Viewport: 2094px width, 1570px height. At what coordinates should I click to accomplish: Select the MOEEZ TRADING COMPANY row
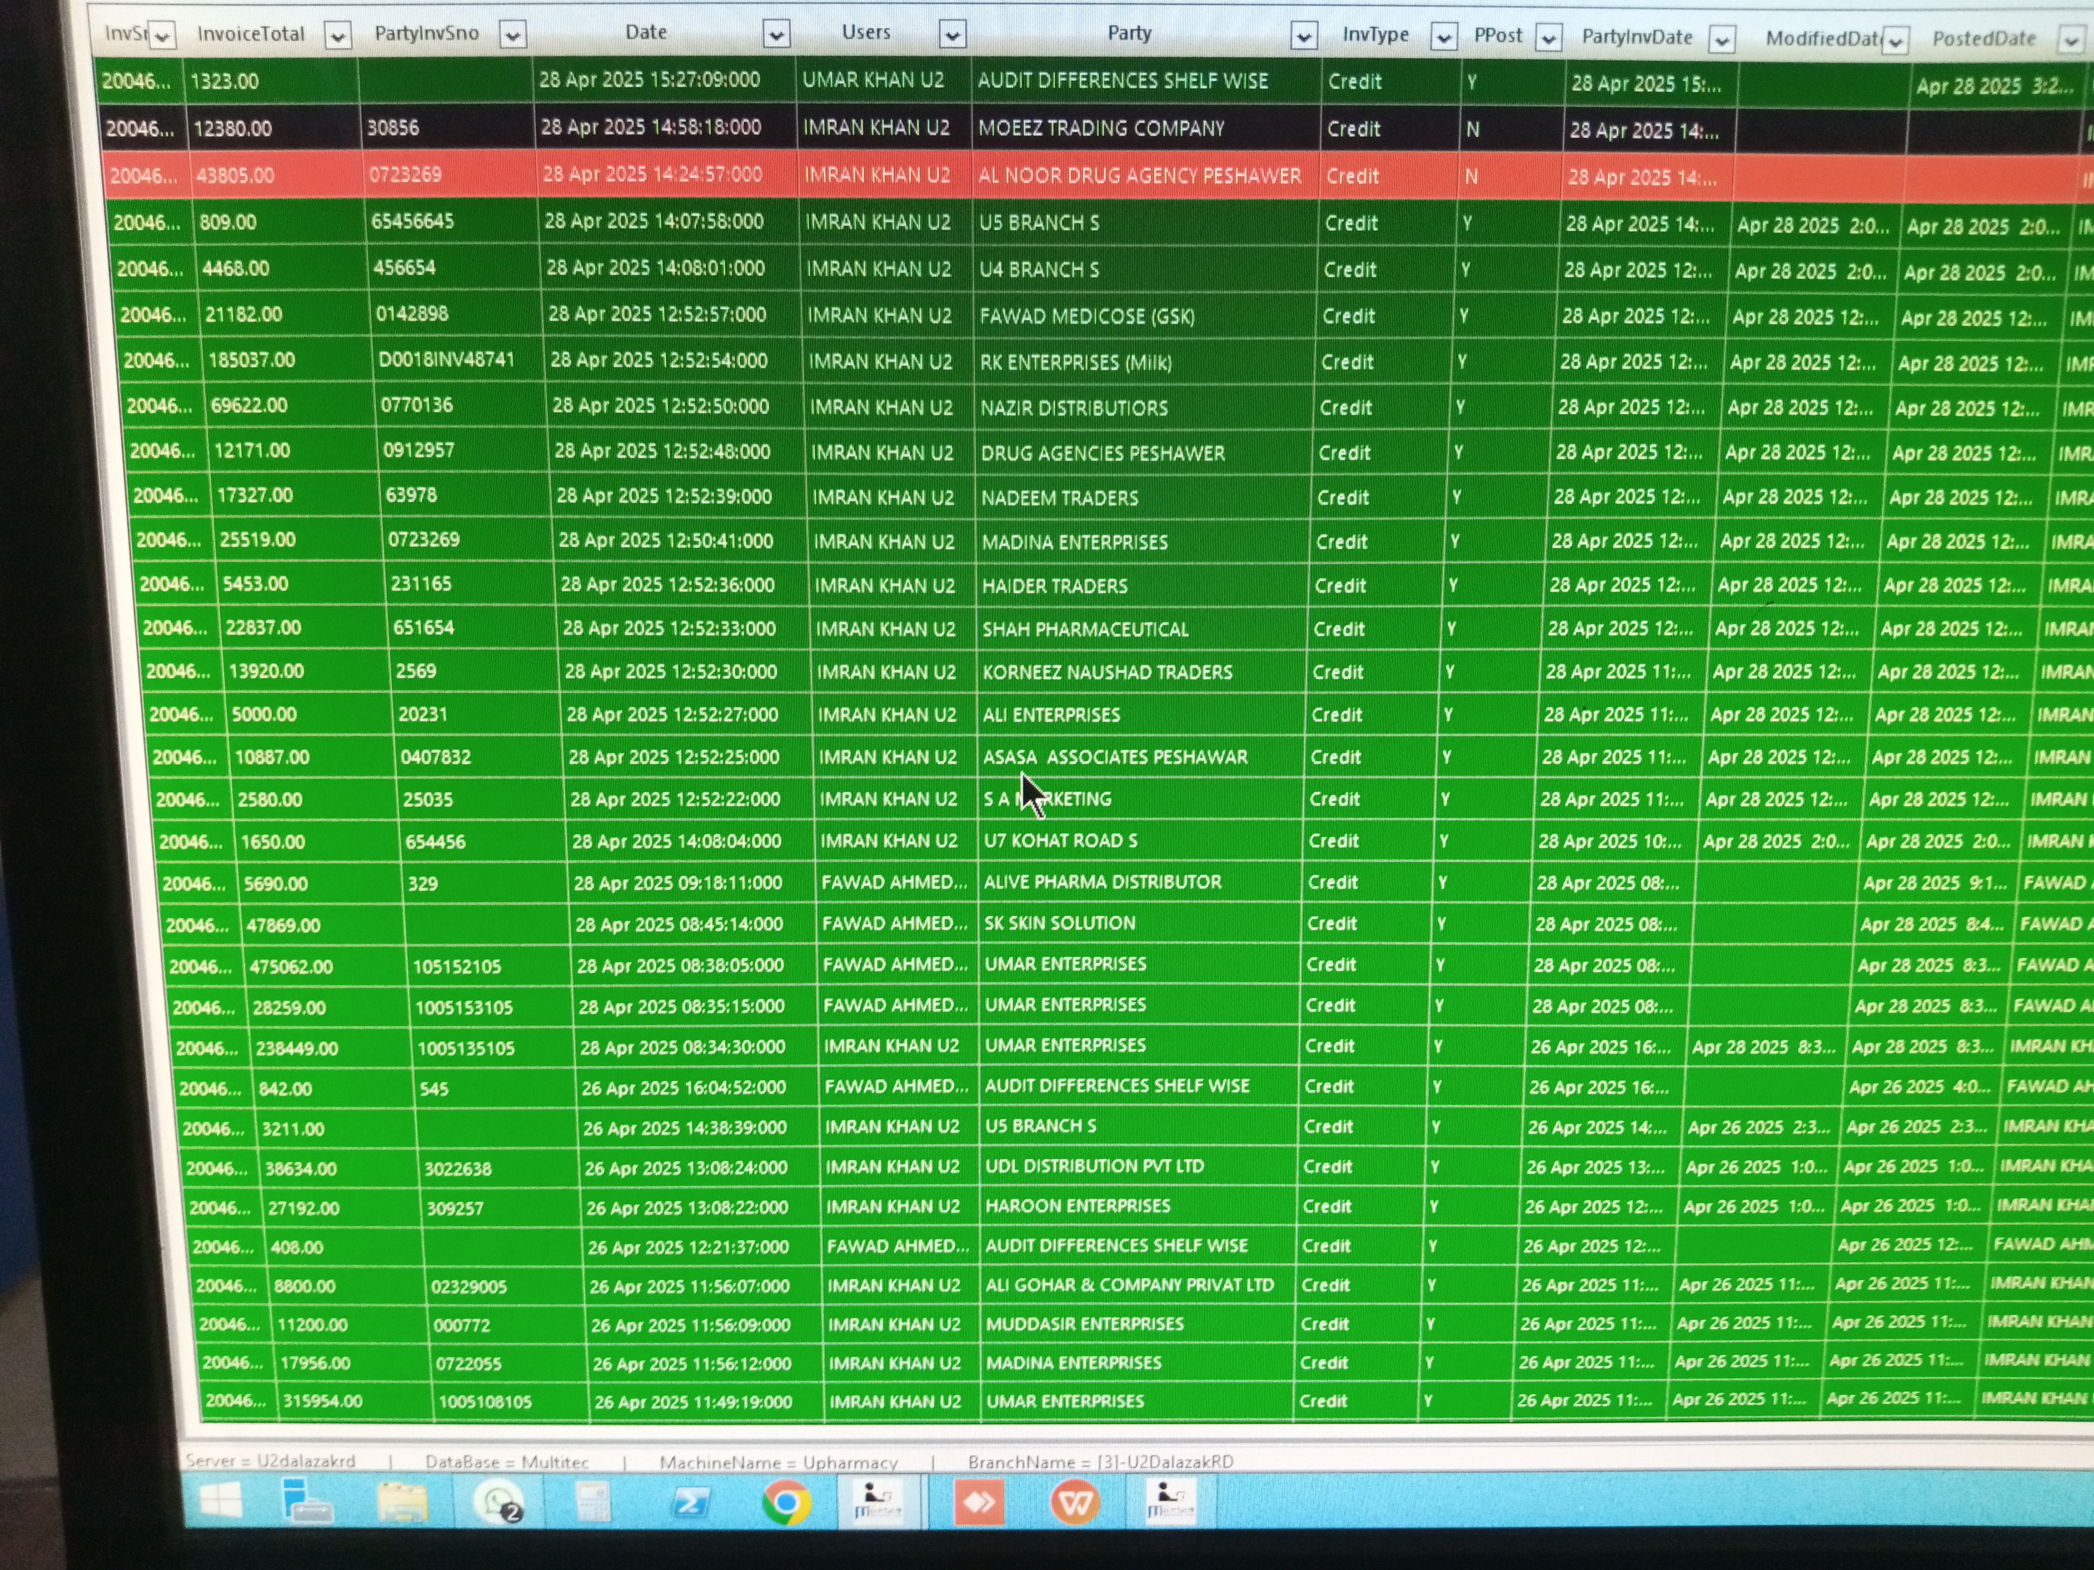[1101, 129]
